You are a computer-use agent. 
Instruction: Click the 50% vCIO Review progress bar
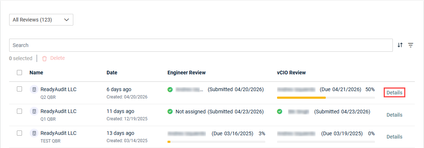(326, 97)
